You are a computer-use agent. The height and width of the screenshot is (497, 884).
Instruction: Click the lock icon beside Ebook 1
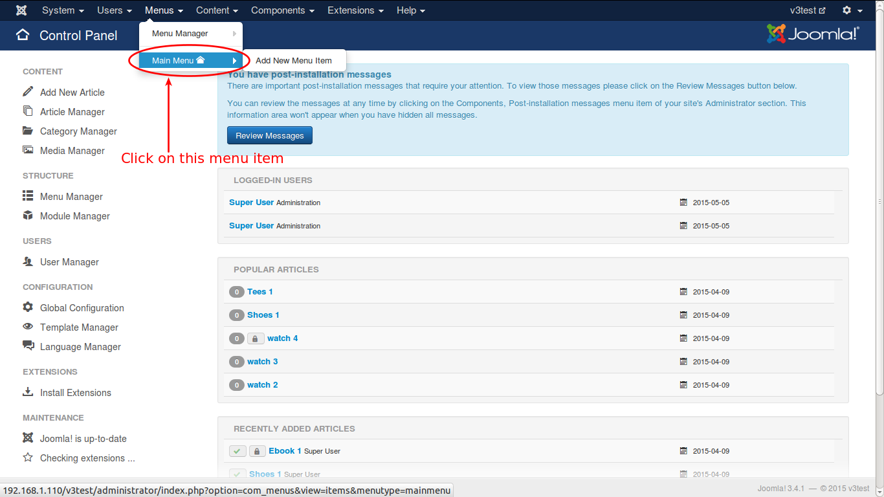coord(257,451)
